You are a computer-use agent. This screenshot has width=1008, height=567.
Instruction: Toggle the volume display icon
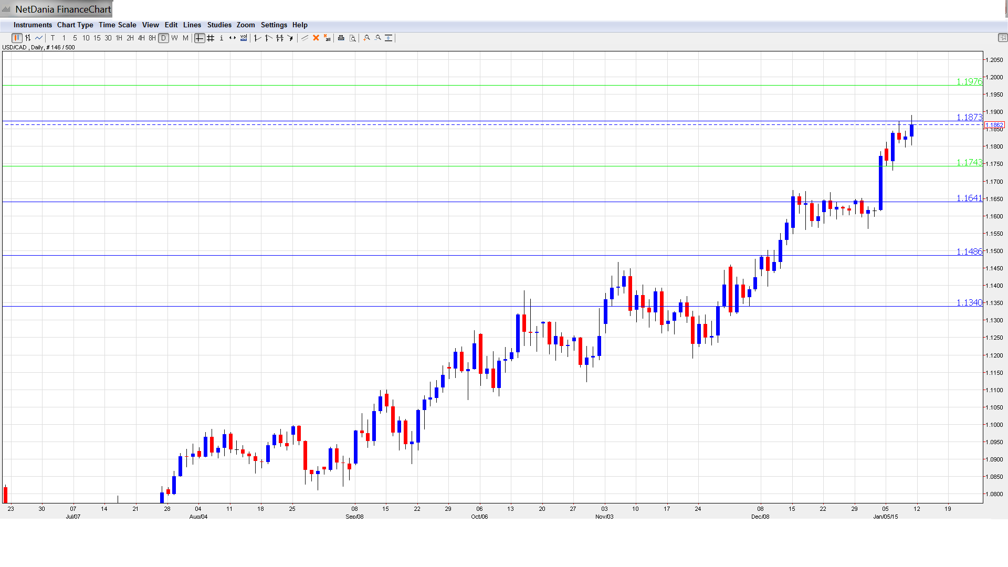point(244,38)
